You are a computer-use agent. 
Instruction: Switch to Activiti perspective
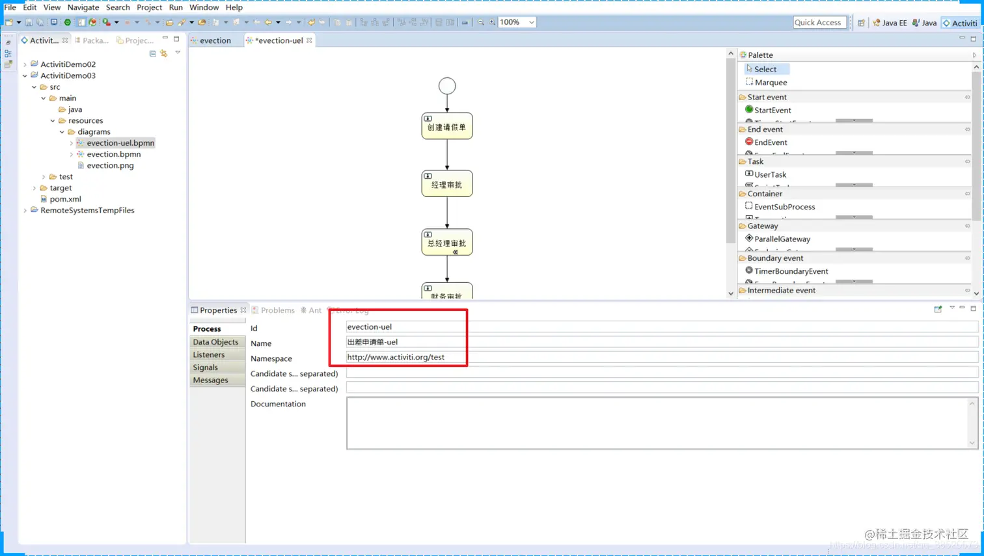(x=960, y=23)
